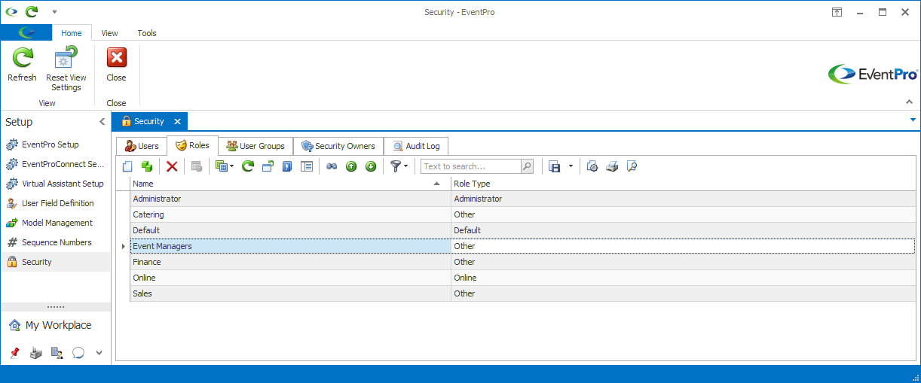Click the green down arrow circle icon
This screenshot has height=383, width=921.
[371, 166]
